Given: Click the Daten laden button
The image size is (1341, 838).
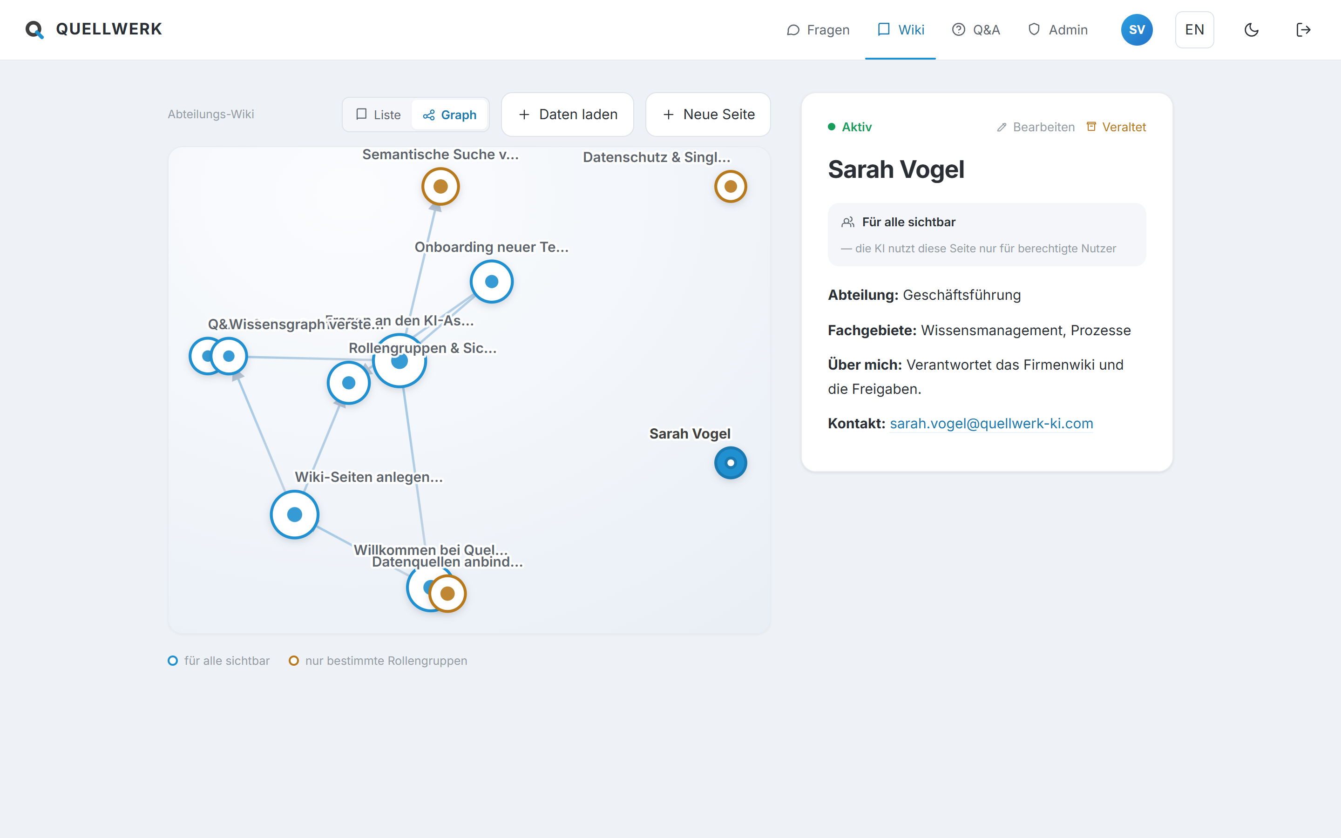Looking at the screenshot, I should (568, 114).
